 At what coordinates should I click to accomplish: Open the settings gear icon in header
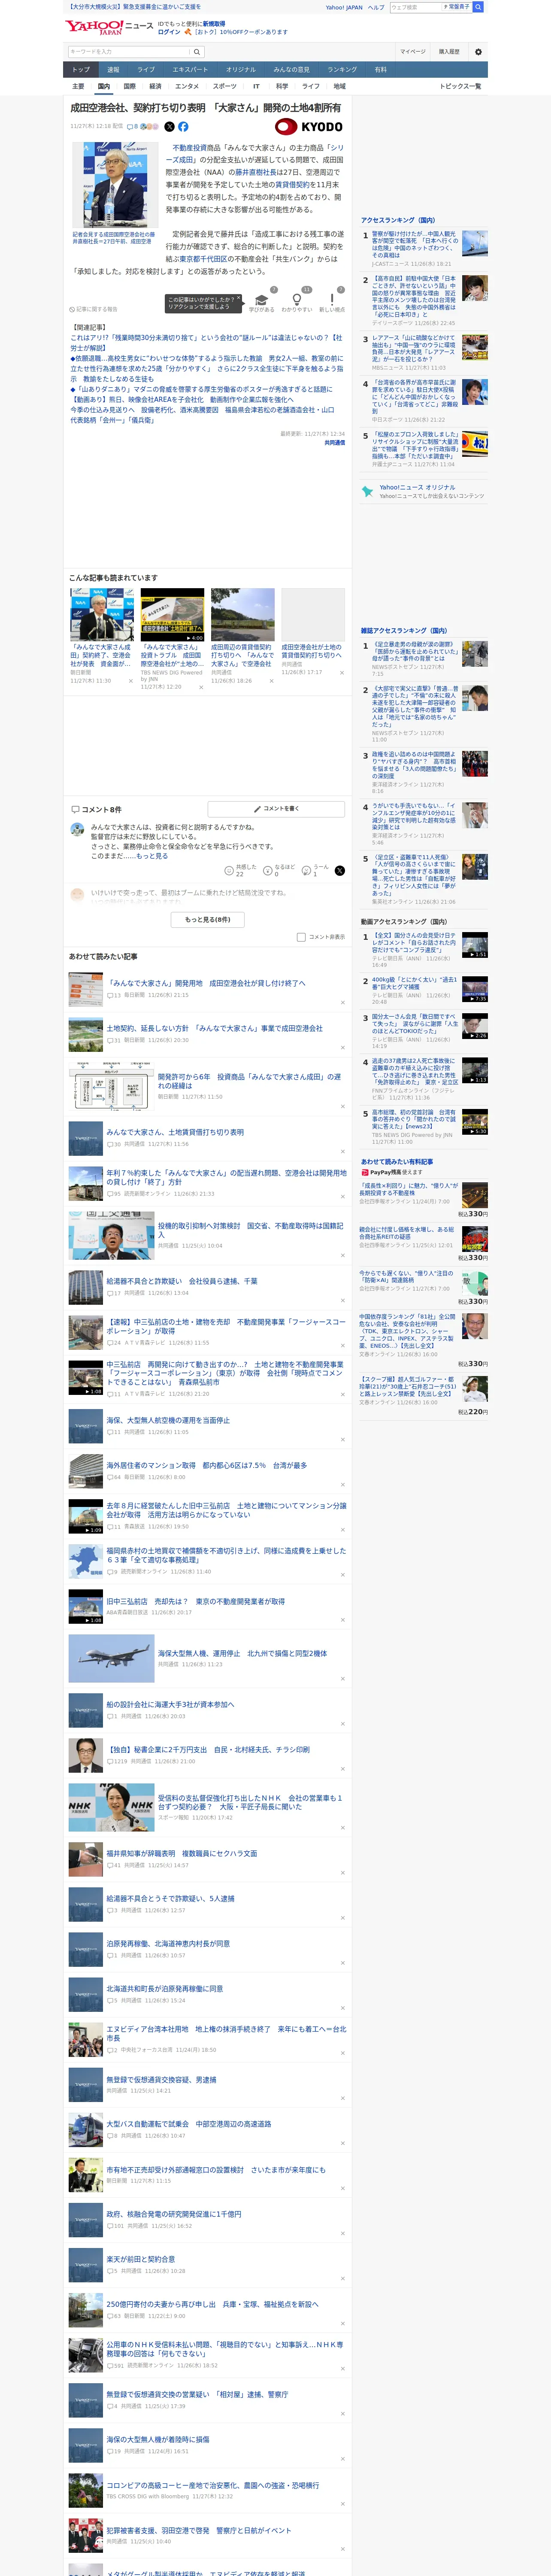coord(478,52)
